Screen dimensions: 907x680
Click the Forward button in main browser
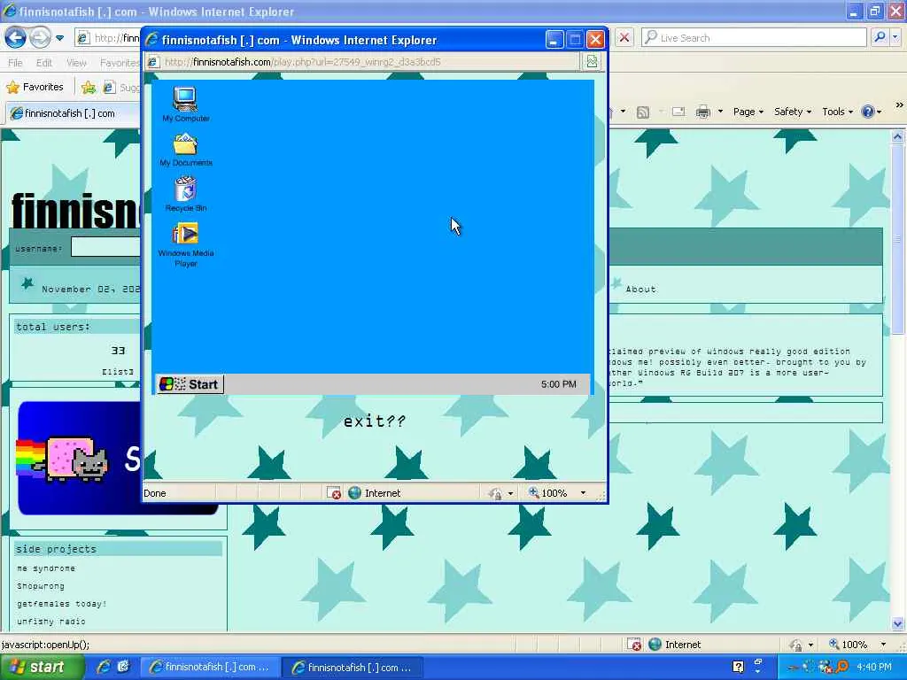[x=40, y=38]
